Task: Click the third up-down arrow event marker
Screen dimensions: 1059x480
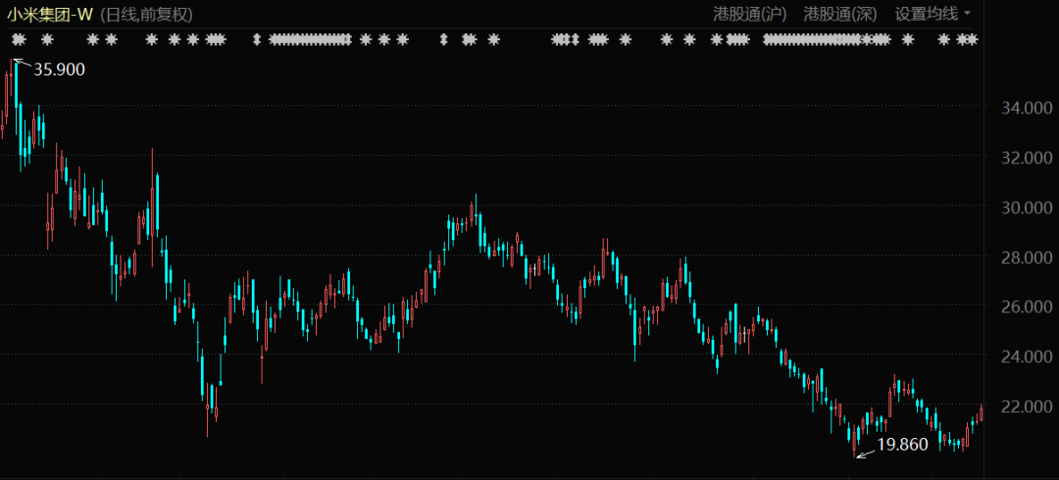Action: pyautogui.click(x=576, y=40)
